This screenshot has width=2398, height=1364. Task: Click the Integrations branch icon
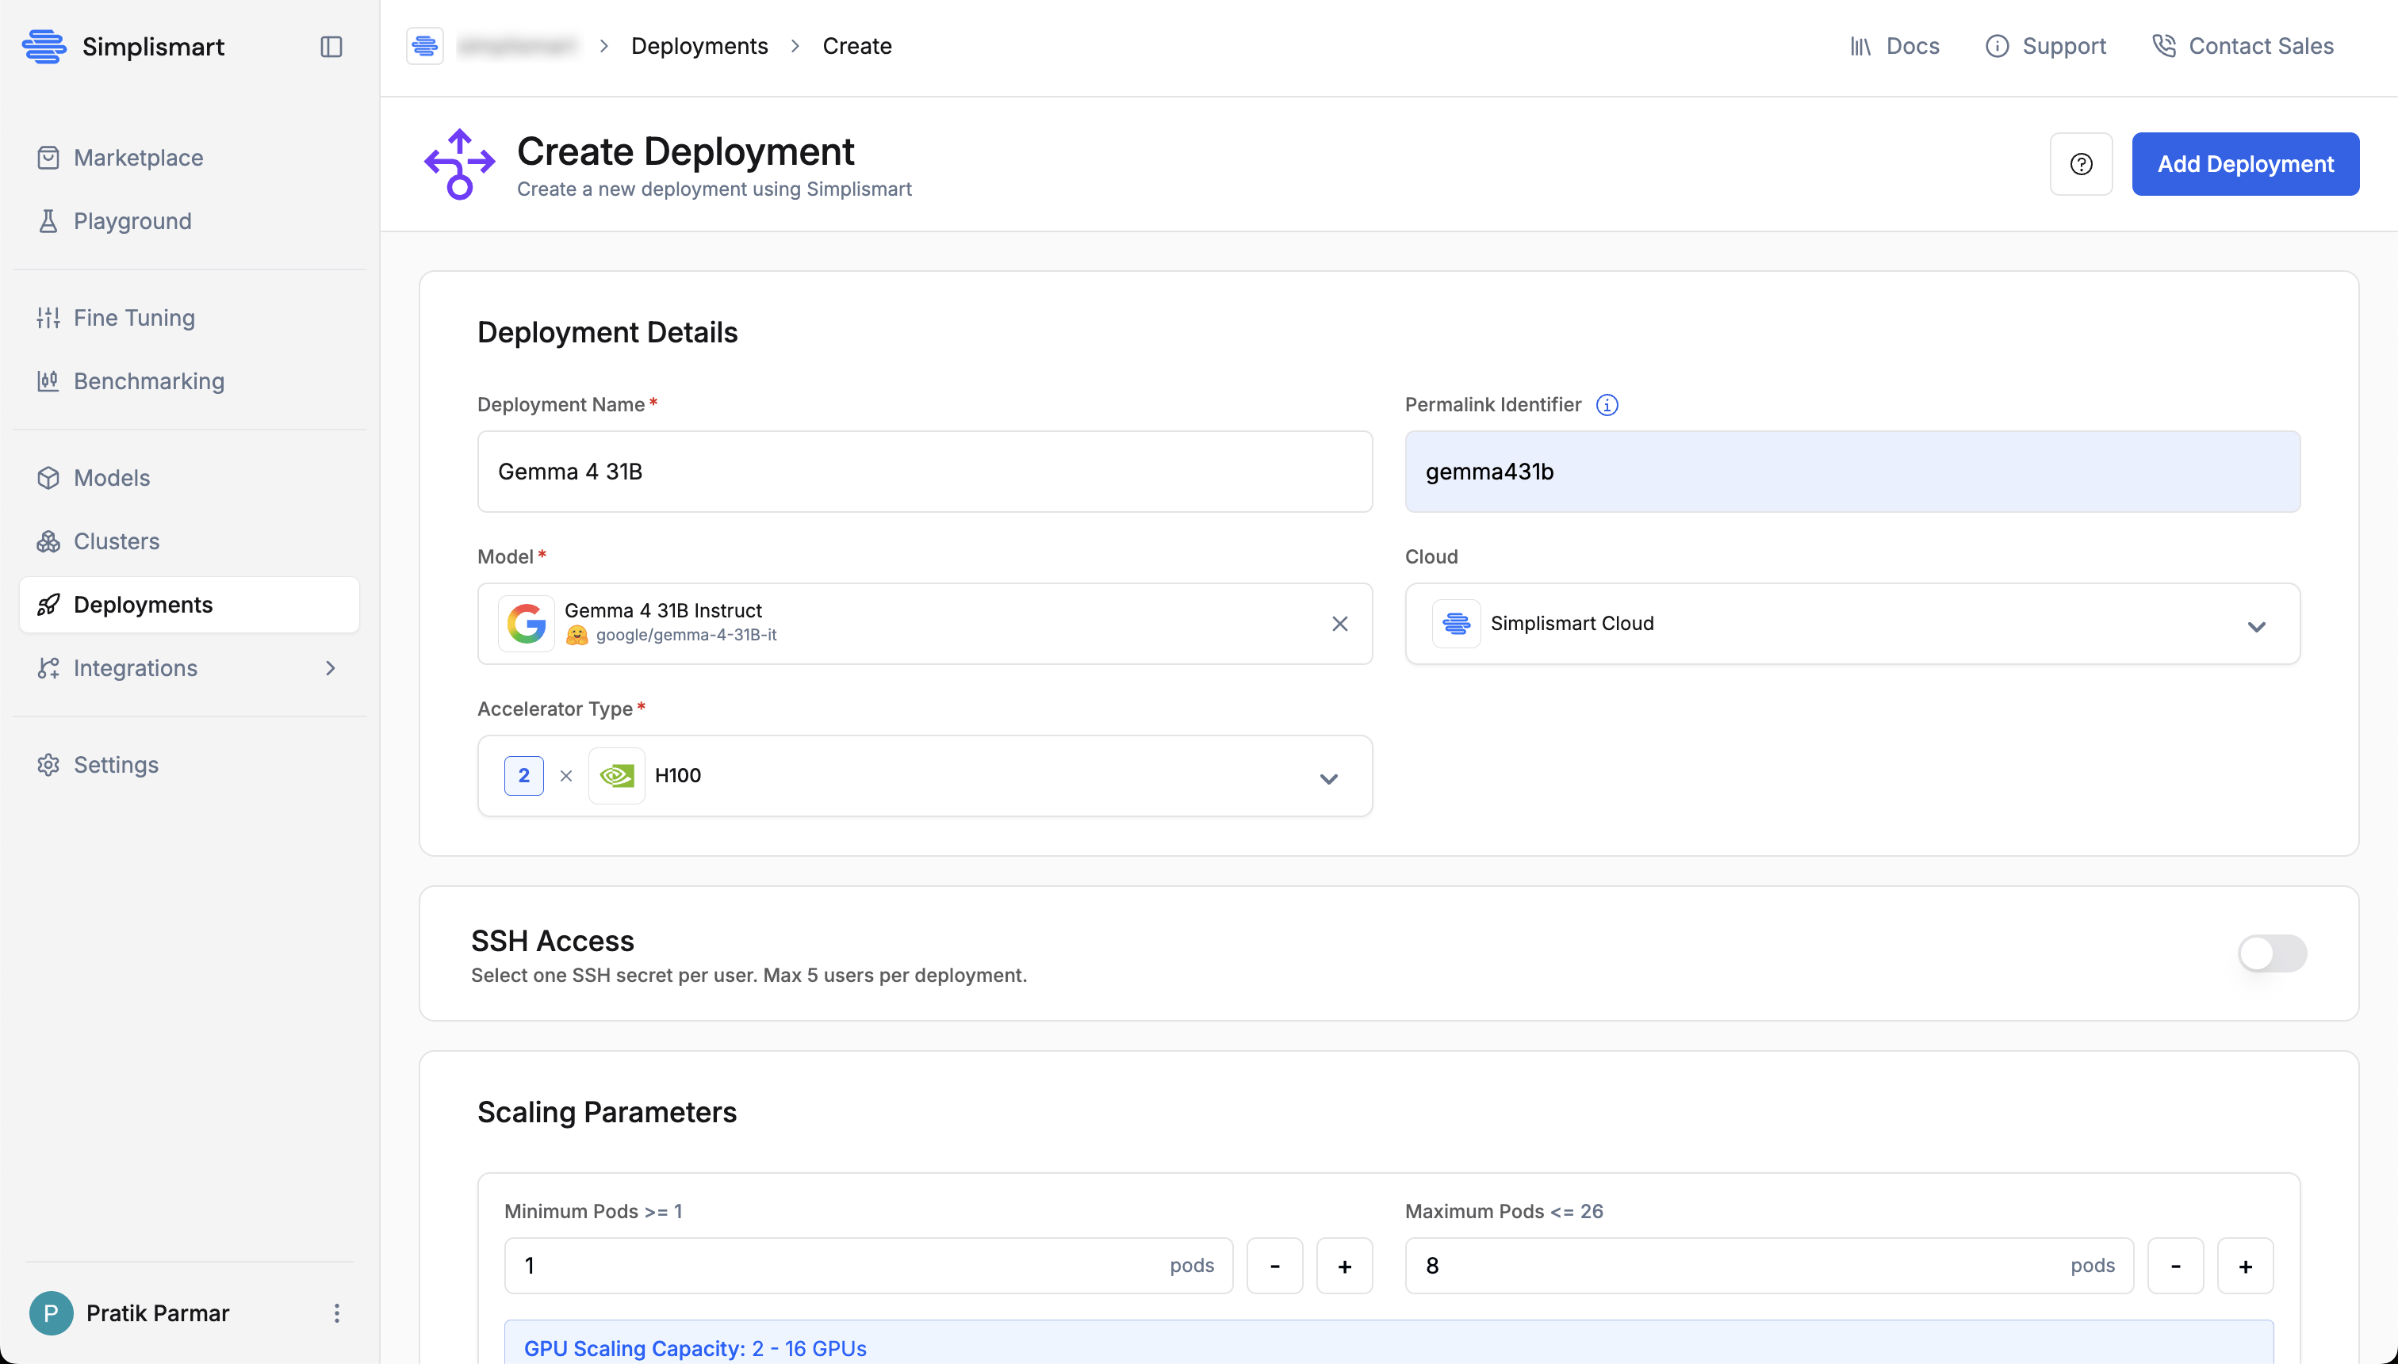pos(48,668)
